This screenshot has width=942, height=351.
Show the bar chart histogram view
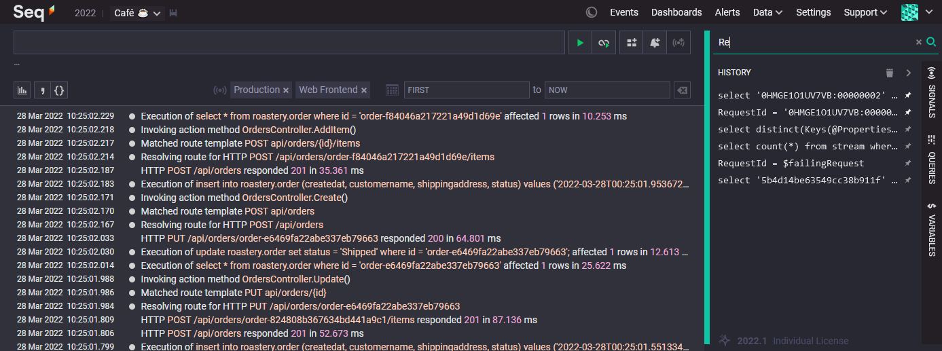click(22, 90)
